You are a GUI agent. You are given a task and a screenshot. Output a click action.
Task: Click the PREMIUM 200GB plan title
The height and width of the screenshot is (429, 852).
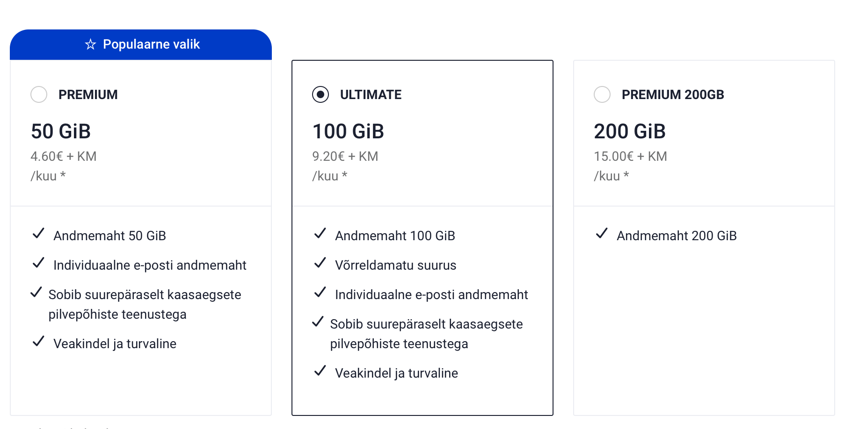point(672,94)
